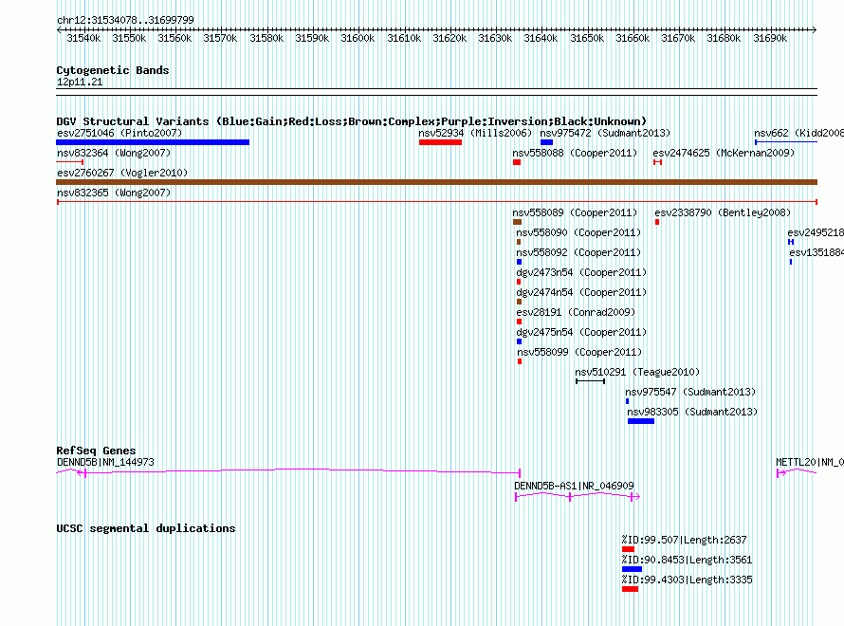Screen dimensions: 844x626
Task: Select the nsv558088 (Cooper2011) label
Action: 575,153
